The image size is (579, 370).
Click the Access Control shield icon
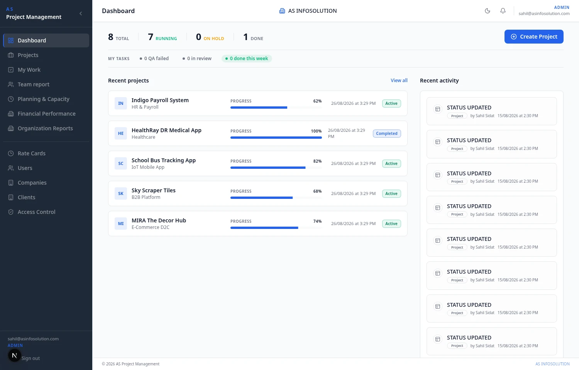(11, 212)
